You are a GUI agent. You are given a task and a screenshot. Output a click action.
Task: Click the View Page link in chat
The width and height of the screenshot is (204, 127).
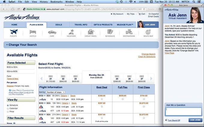(x=169, y=53)
